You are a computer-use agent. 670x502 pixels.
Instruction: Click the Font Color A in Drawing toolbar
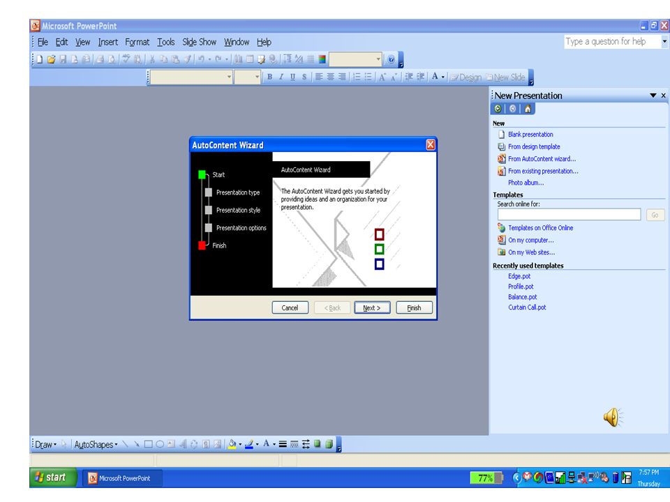point(266,444)
